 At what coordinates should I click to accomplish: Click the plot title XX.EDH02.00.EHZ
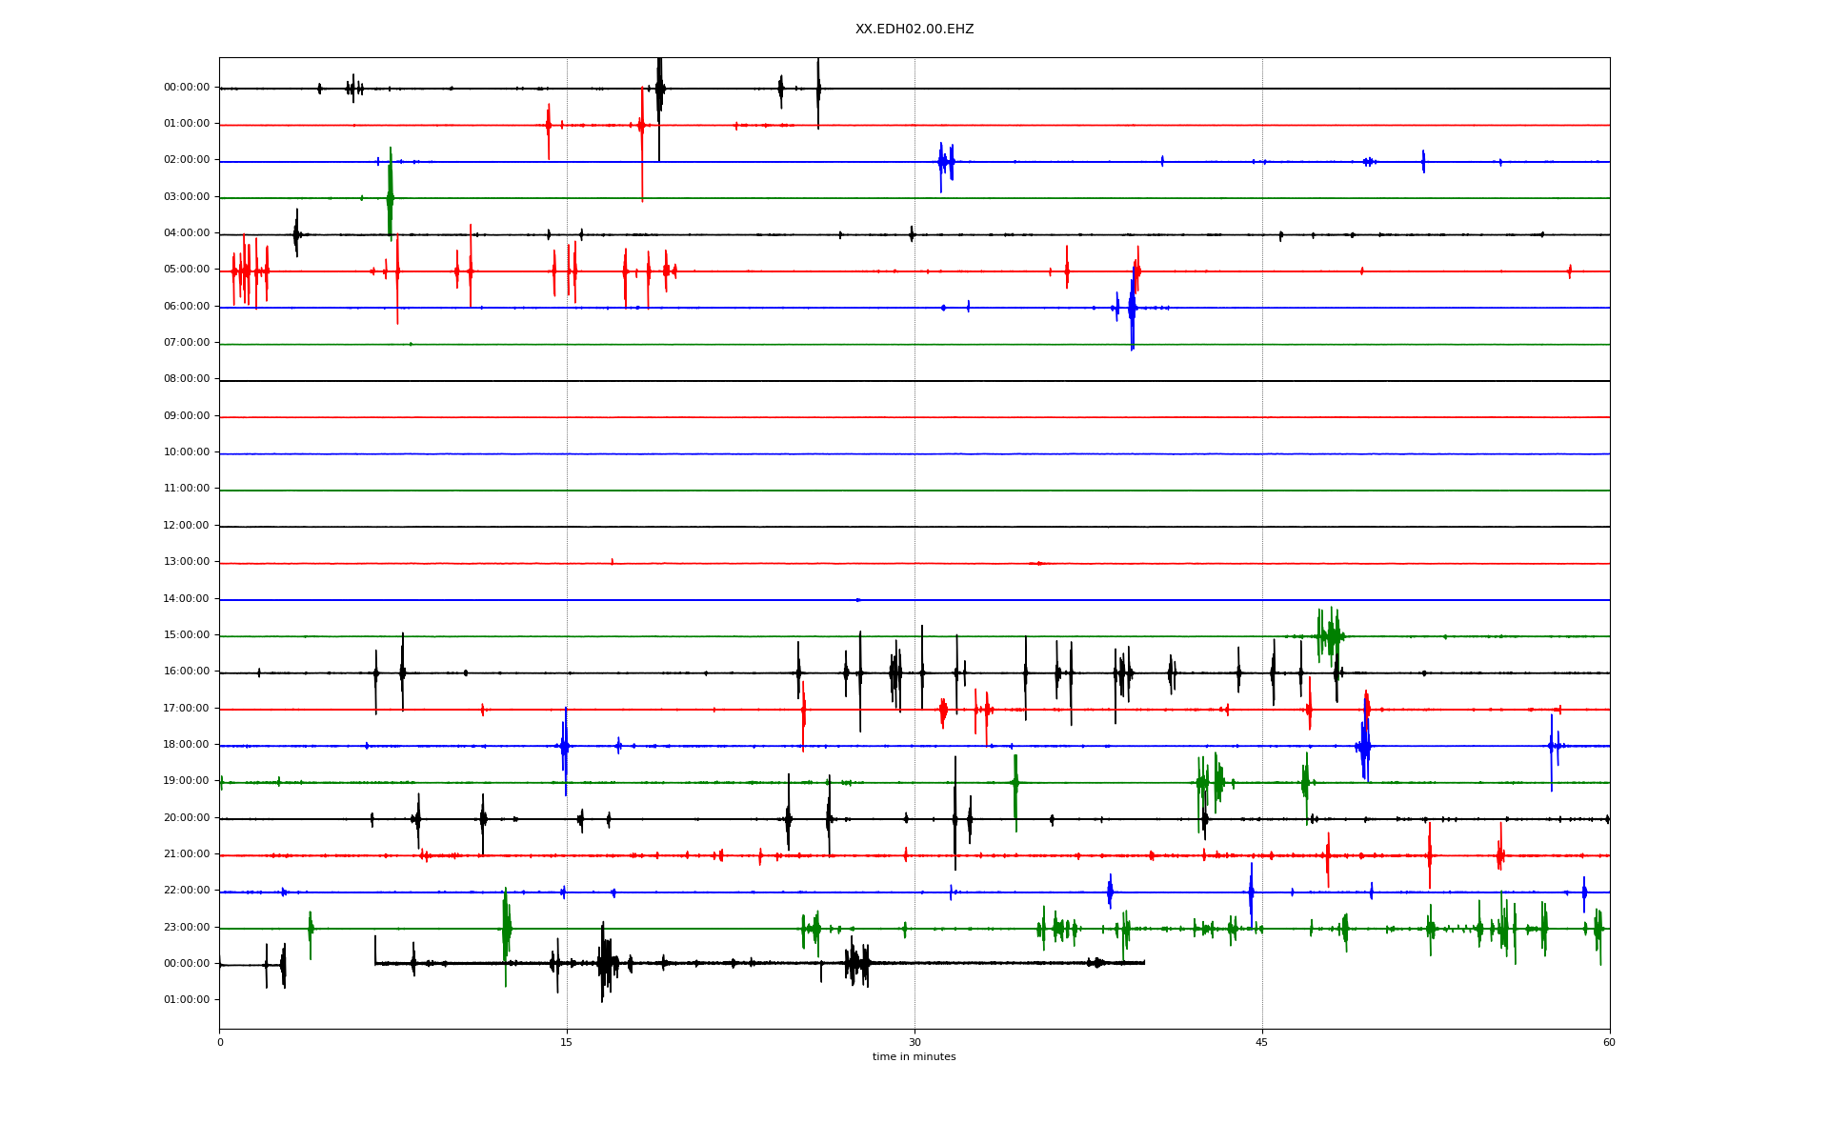[x=914, y=30]
